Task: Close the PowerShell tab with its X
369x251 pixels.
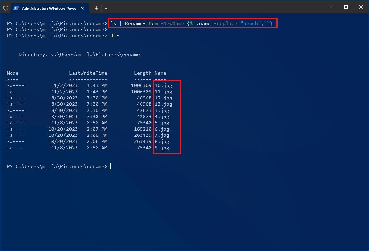Action: 83,9
